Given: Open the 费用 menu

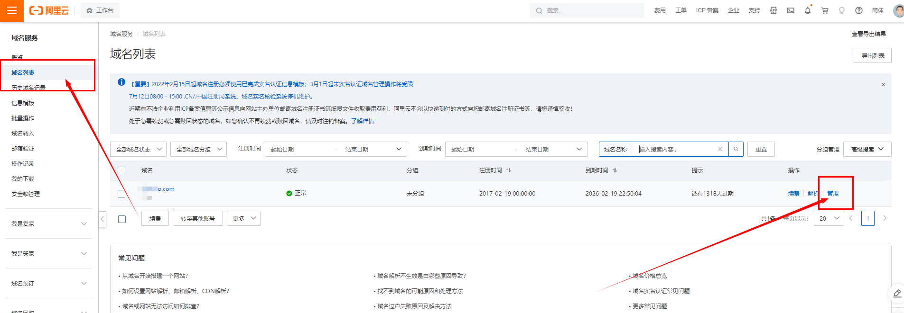Looking at the screenshot, I should (x=660, y=10).
